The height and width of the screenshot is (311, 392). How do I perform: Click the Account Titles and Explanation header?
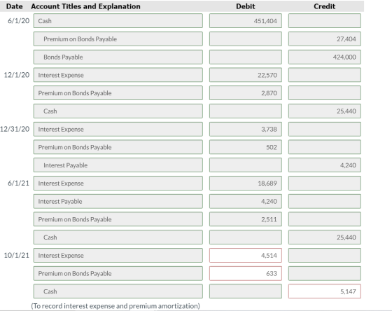(x=85, y=6)
